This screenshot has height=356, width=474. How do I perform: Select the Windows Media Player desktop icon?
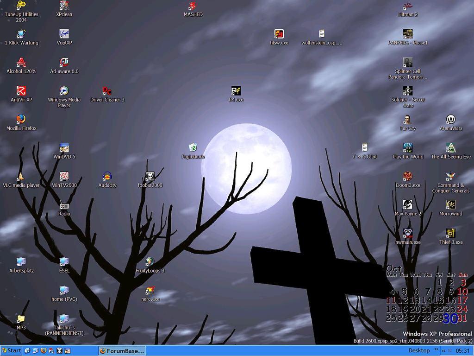pos(64,97)
